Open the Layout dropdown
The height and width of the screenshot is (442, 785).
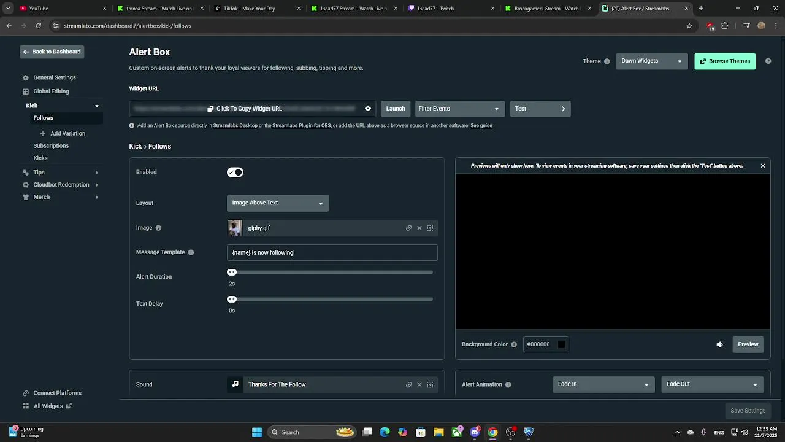(x=278, y=203)
